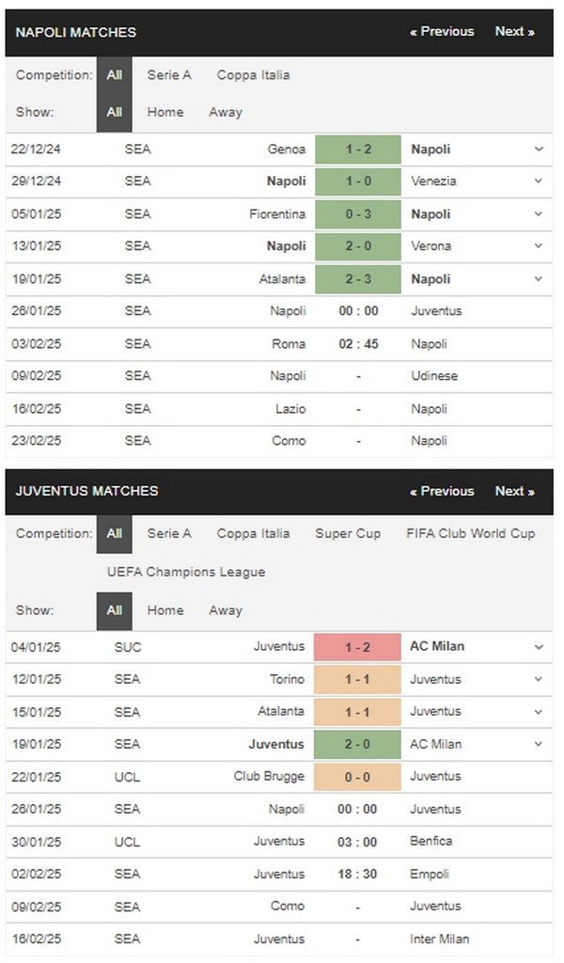Show only Home matches for Napoli
Image resolution: width=564 pixels, height=963 pixels.
click(x=165, y=112)
